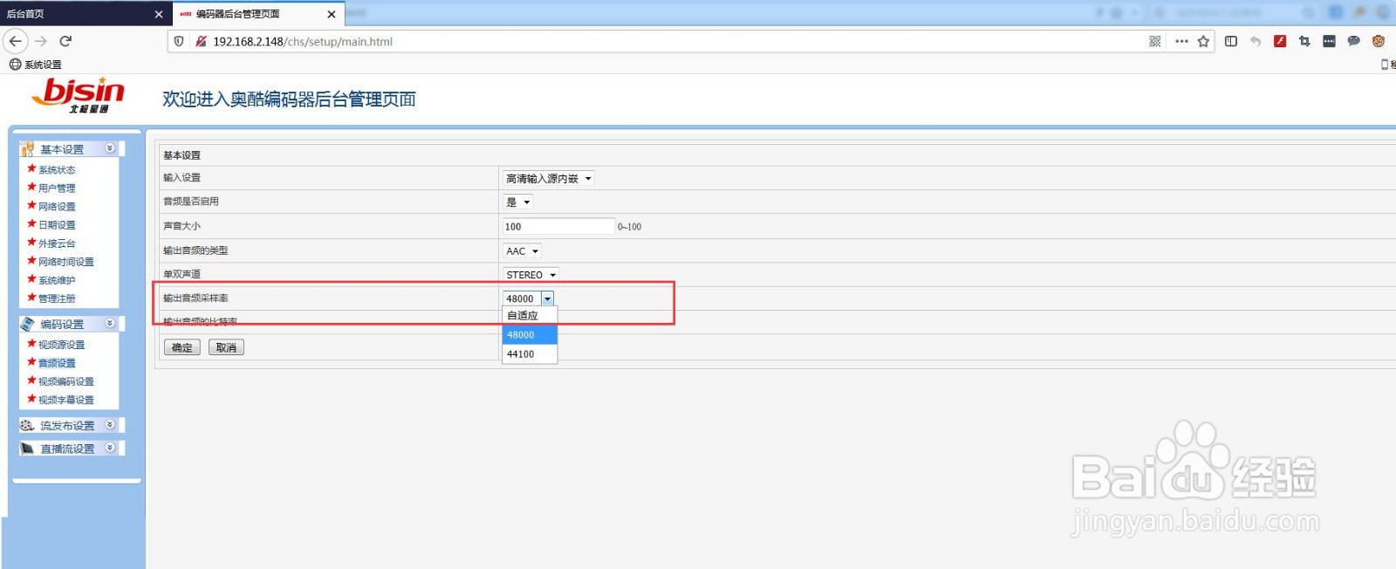Image resolution: width=1396 pixels, height=569 pixels.
Task: Choose 自适应 from the sample rate list
Action: click(x=530, y=316)
